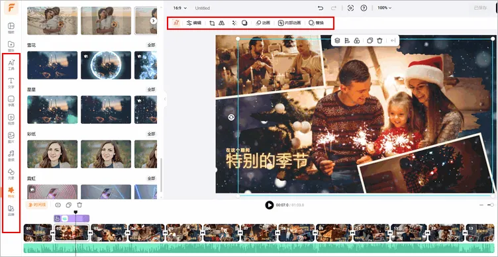Open the Photo (图片) sidebar panel
This screenshot has width=498, height=257.
point(11,137)
